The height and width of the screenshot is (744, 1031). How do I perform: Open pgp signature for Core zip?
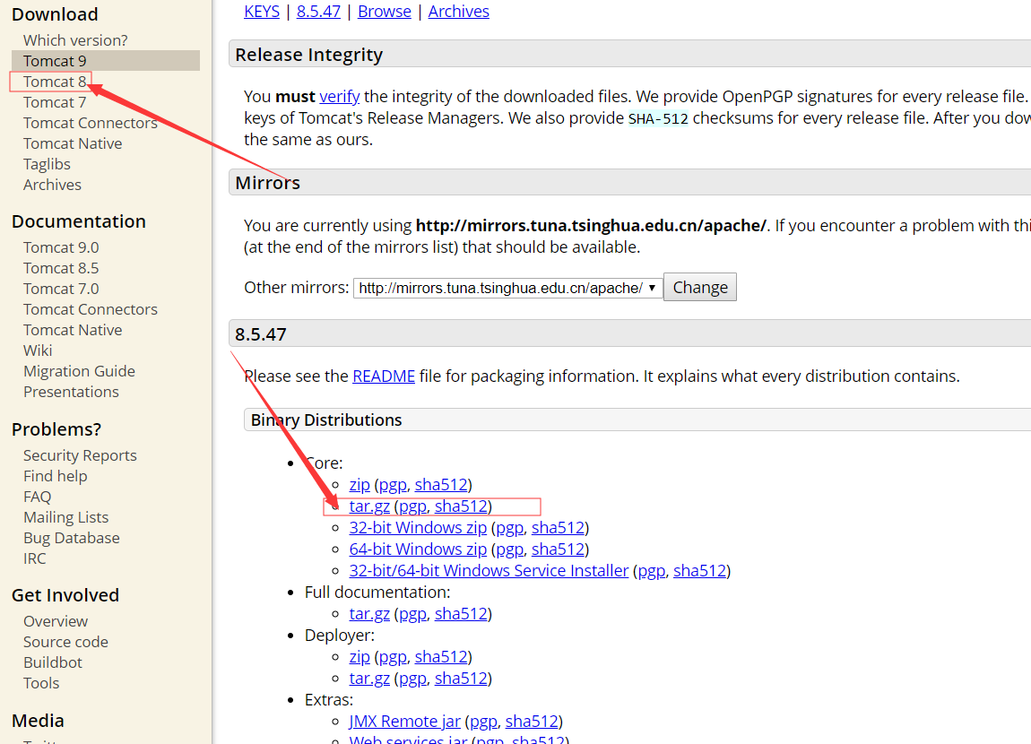point(393,484)
